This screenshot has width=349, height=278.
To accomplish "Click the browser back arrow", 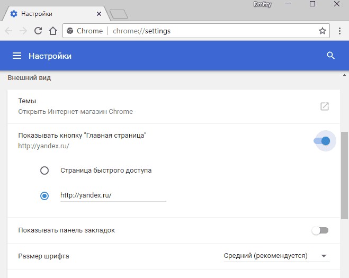I will [8, 31].
